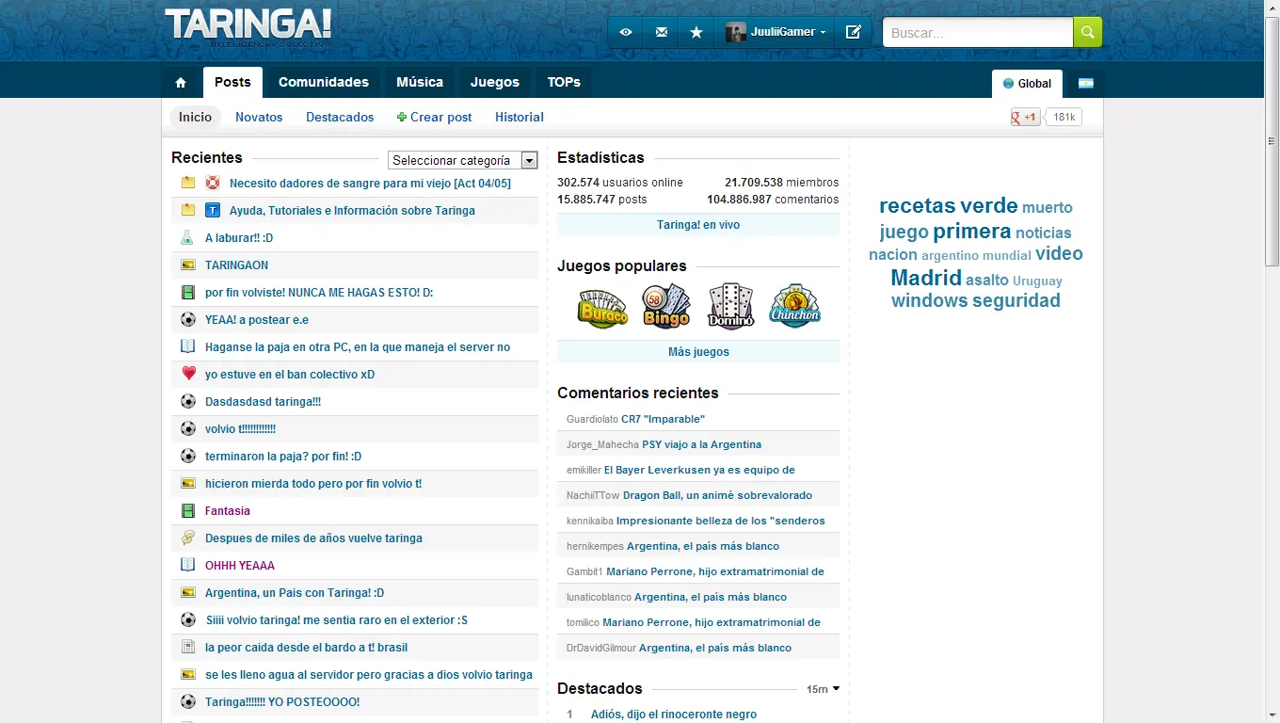Open post OHHH YEAAA
Viewport: 1280px width, 723px height.
(x=240, y=566)
